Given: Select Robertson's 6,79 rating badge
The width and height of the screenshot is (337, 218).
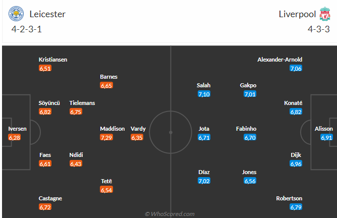Looking at the screenshot, I should coord(296,207).
